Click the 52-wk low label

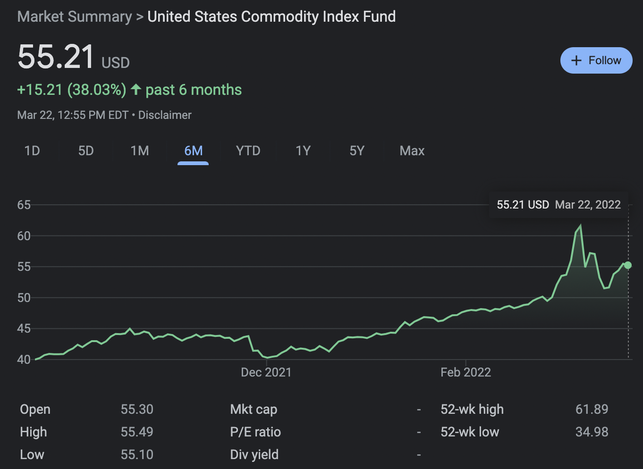tap(470, 432)
